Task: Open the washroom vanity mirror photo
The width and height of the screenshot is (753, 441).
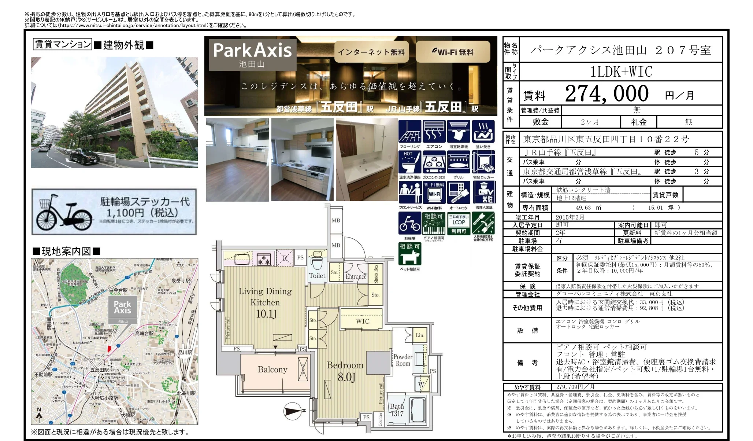Action: click(x=367, y=159)
